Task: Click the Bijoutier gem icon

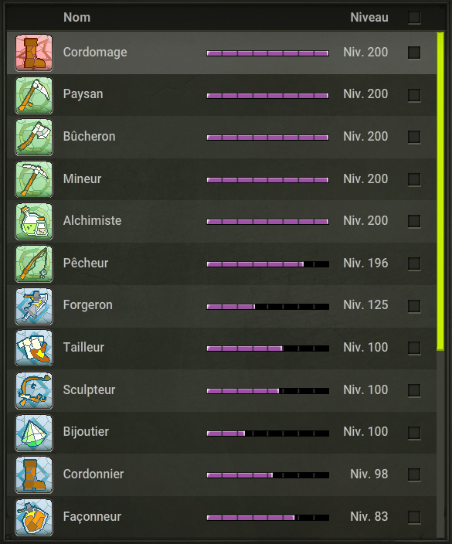Action: point(34,433)
